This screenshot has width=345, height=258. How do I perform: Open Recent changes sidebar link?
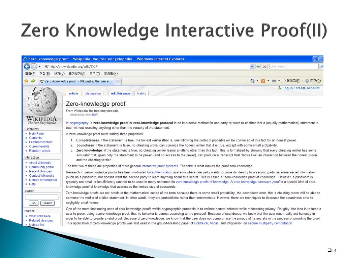pos(40,171)
